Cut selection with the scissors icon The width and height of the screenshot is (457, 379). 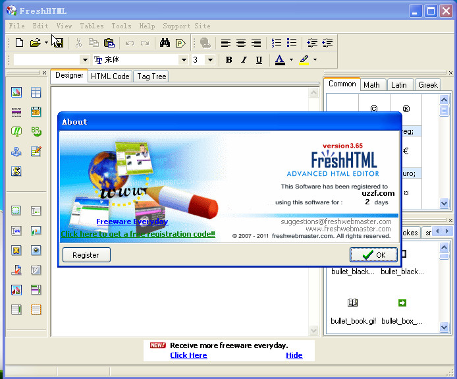pyautogui.click(x=78, y=43)
